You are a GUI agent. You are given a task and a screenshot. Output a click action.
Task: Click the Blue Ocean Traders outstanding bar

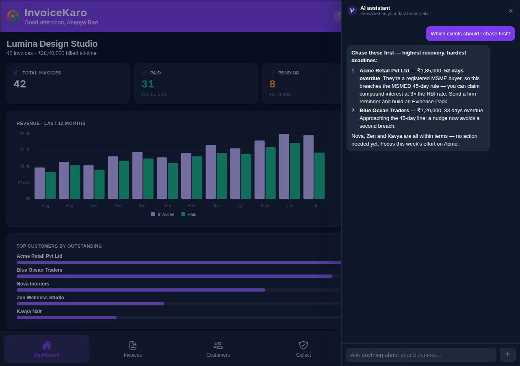(174, 276)
